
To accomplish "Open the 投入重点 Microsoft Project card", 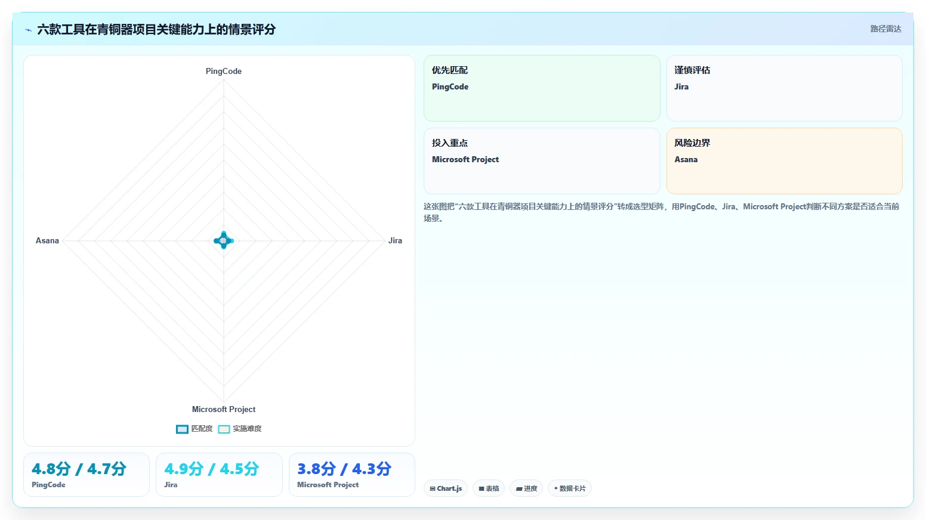I will pyautogui.click(x=542, y=161).
